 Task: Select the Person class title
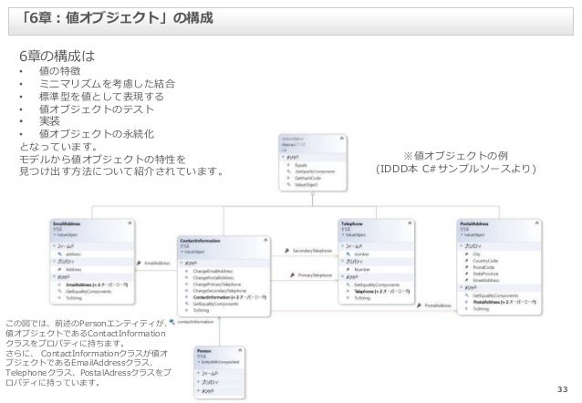203,351
